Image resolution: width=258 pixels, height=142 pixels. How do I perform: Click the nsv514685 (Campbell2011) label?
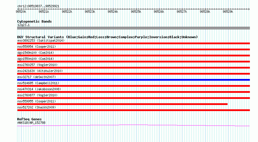coord(38,83)
